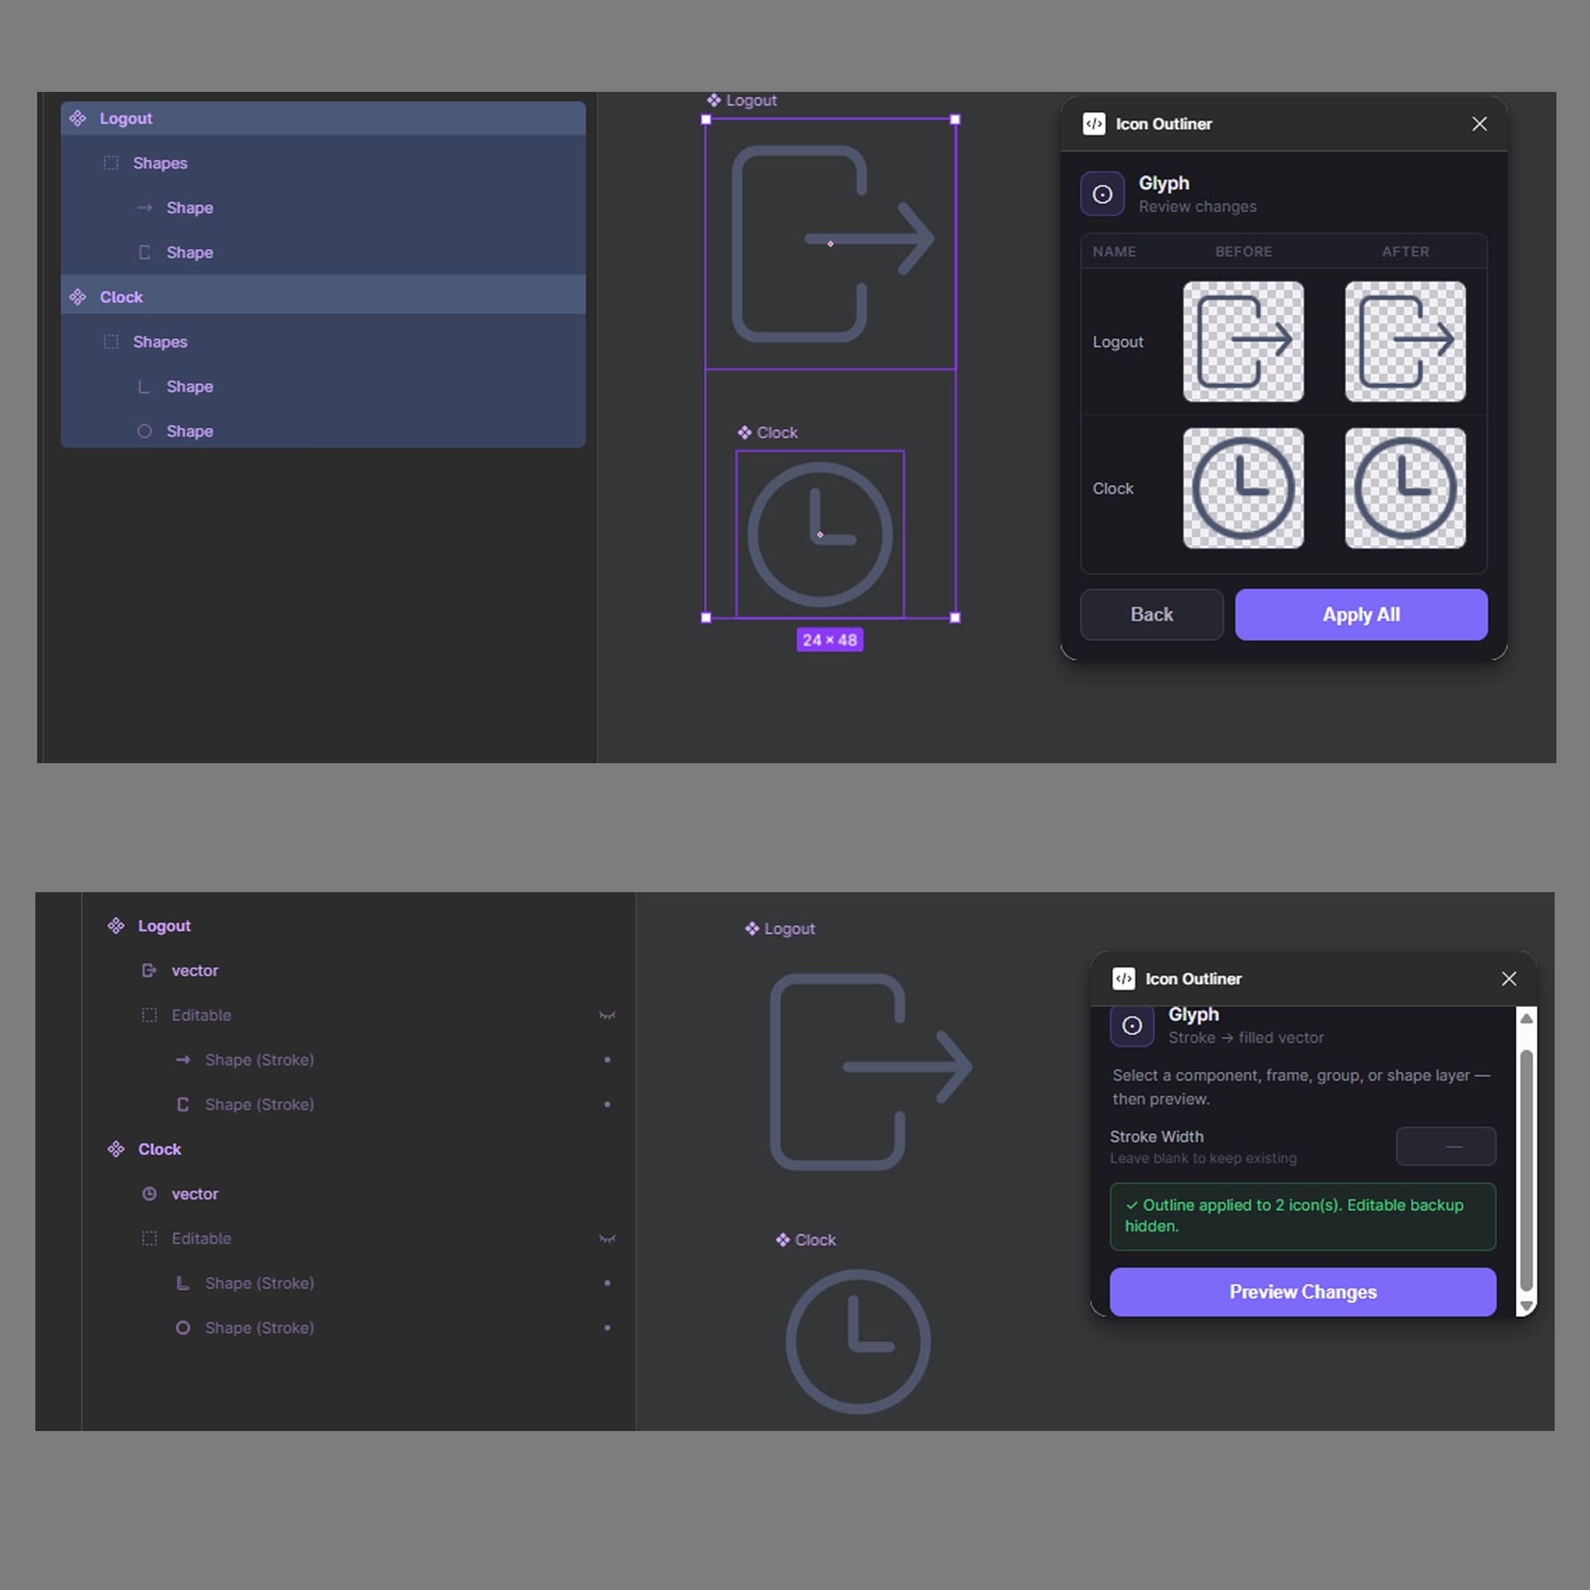The height and width of the screenshot is (1590, 1590).
Task: Open the Clock AFTER preview thumbnail
Action: click(1405, 488)
